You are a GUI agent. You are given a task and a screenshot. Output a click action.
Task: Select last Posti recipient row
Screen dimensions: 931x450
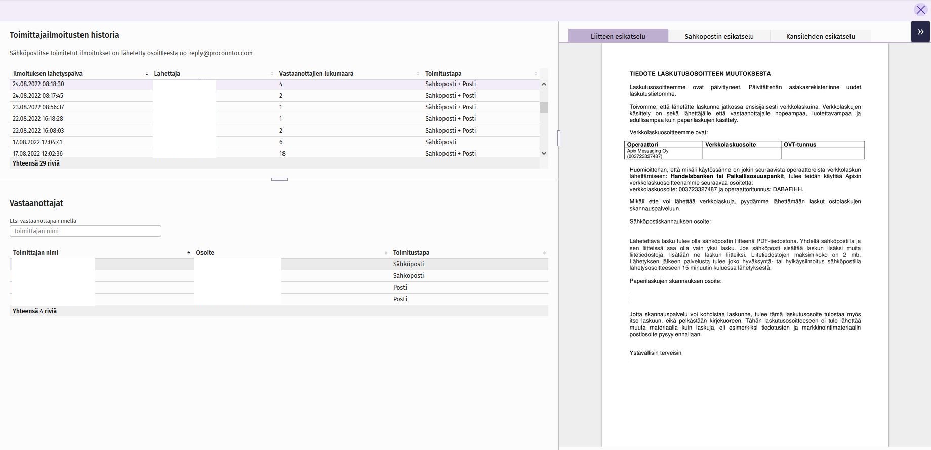point(279,299)
